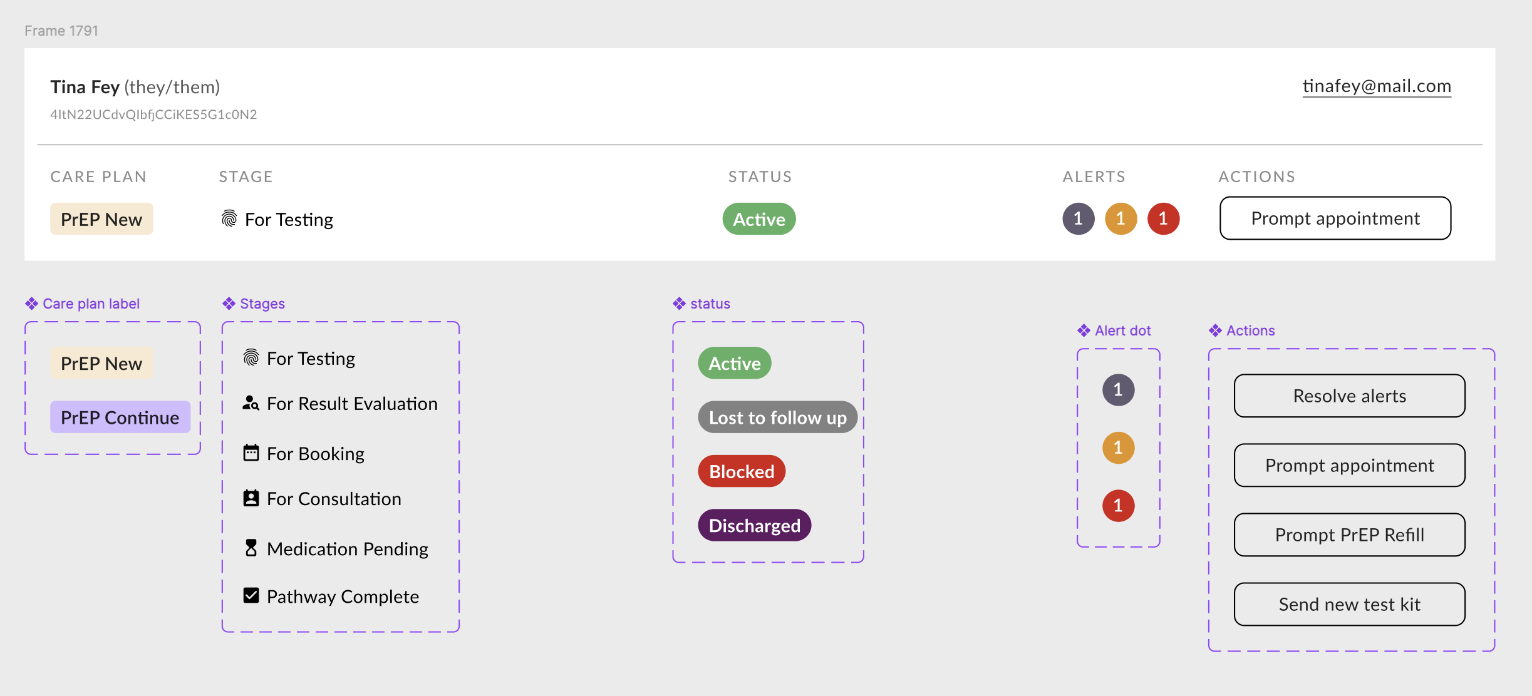Click the For Booking stage text

pyautogui.click(x=316, y=454)
